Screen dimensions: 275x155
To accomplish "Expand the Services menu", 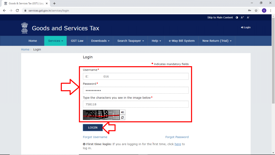I will tap(55, 41).
